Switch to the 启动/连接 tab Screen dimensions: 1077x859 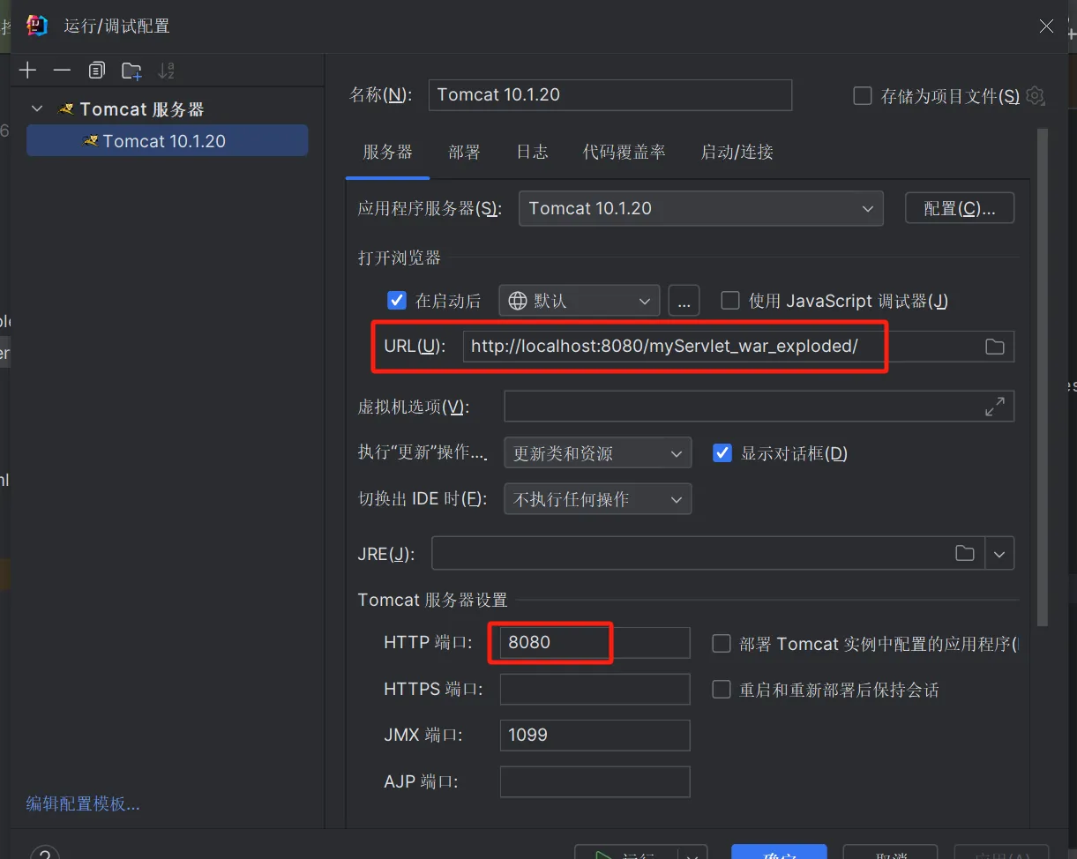click(x=737, y=152)
